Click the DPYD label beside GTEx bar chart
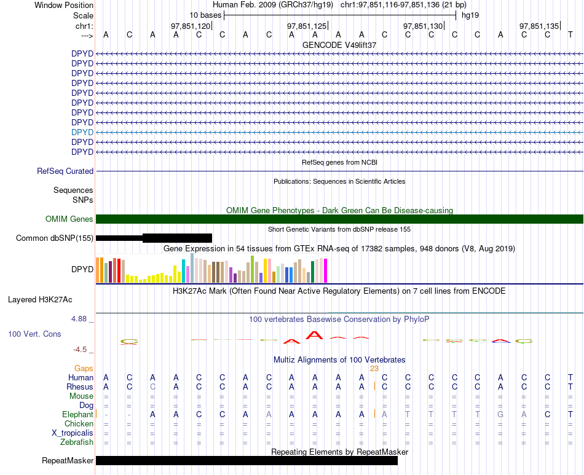The image size is (584, 475). coord(82,269)
